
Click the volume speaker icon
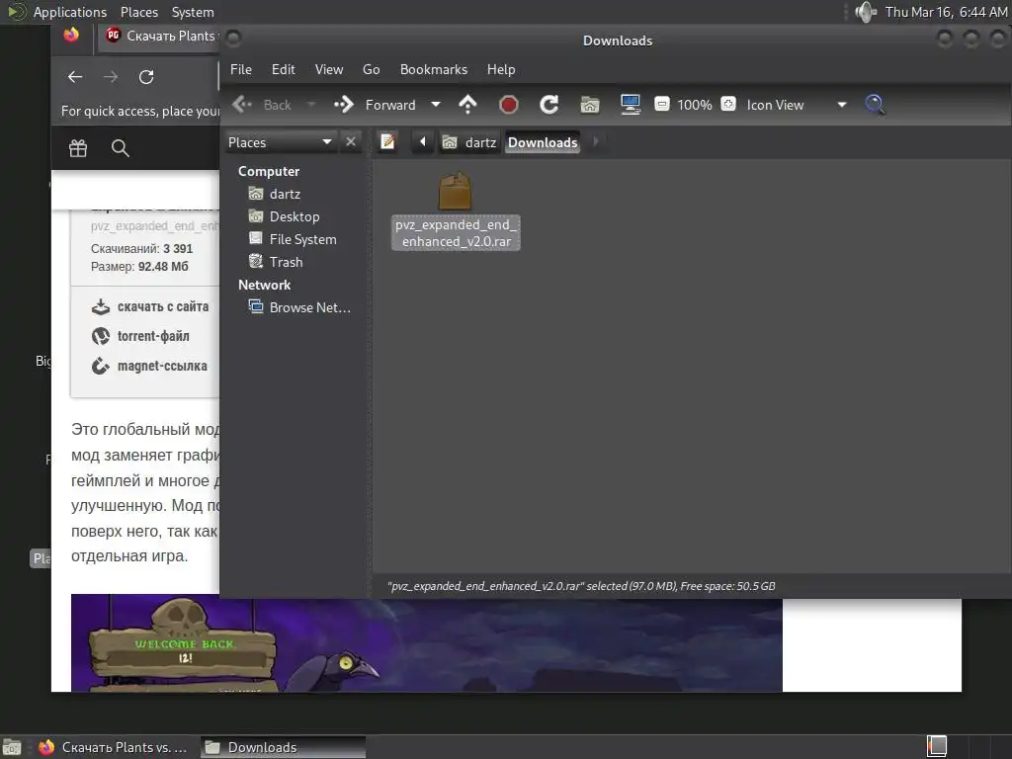(x=866, y=12)
